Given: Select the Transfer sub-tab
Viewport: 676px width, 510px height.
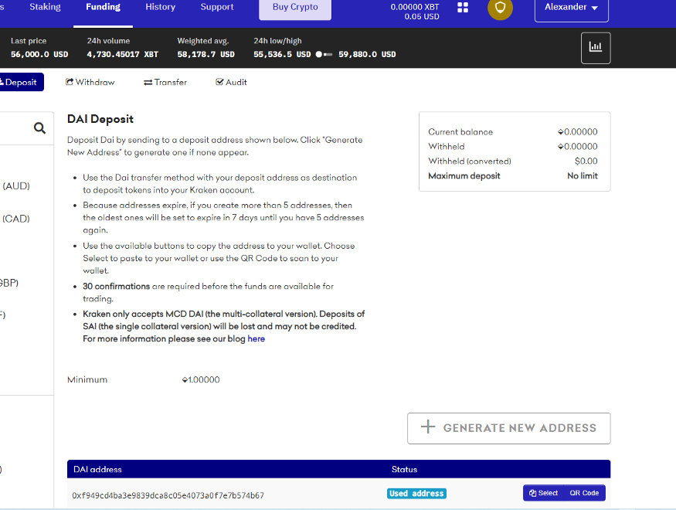Looking at the screenshot, I should coord(165,82).
